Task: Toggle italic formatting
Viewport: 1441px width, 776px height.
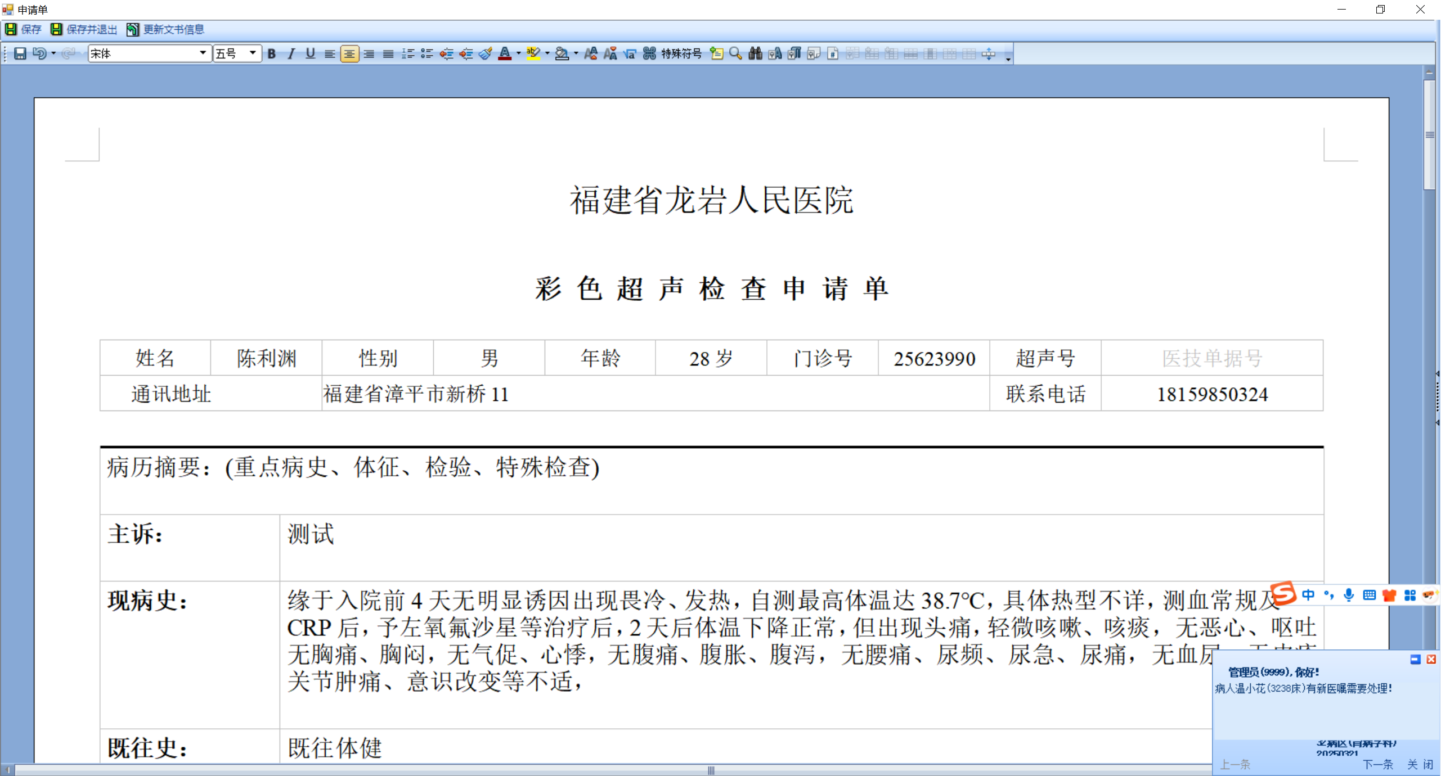Action: [291, 53]
